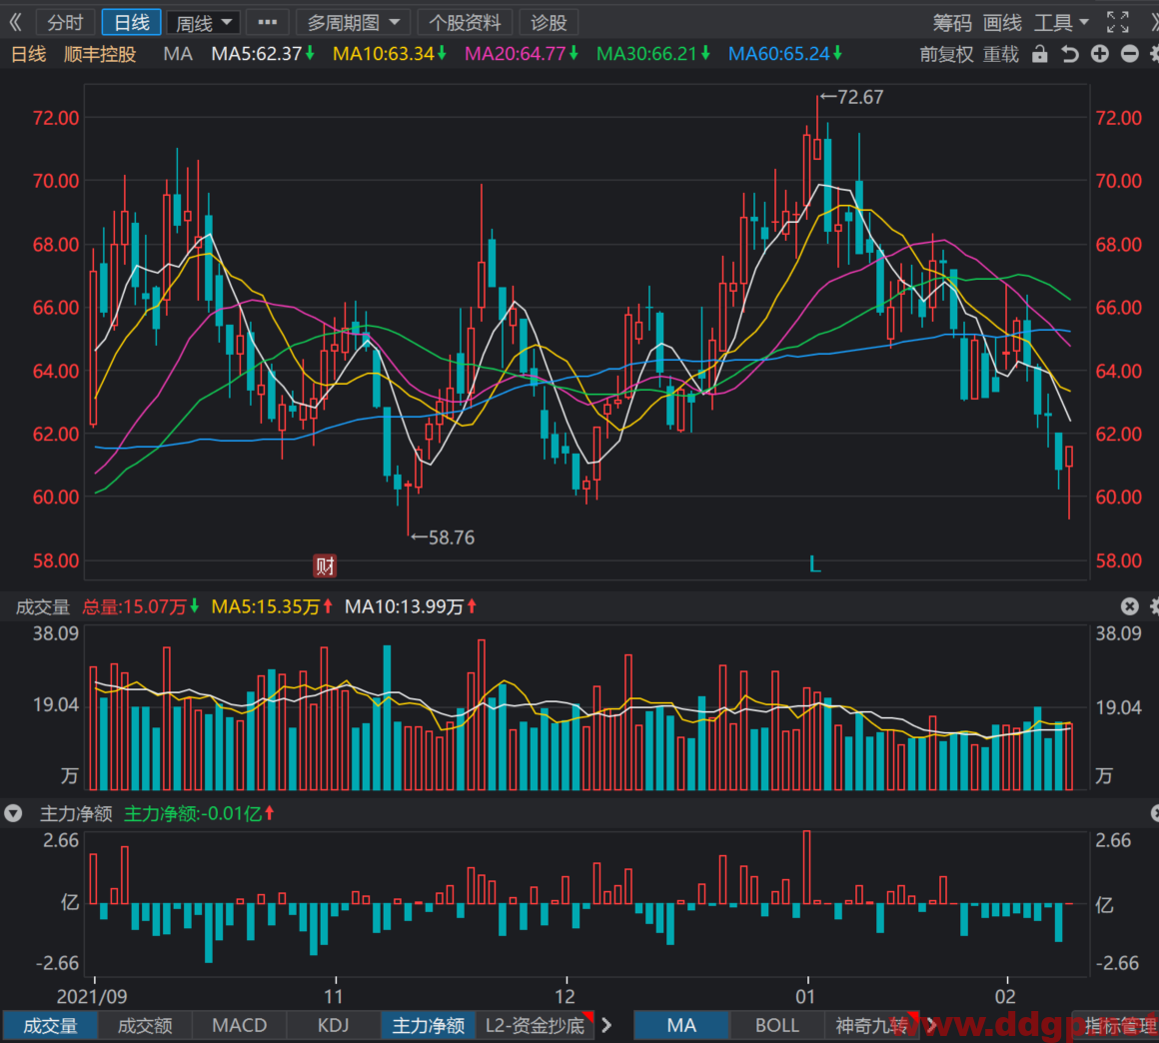The width and height of the screenshot is (1159, 1043).
Task: Click the 58.76 low price annotation
Action: click(443, 537)
